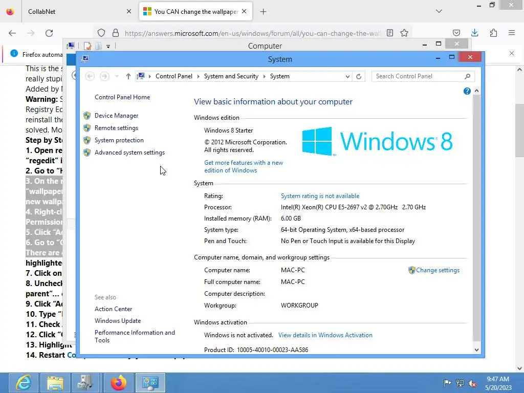Viewport: 524px width, 393px height.
Task: Click the Save to Pocket icon
Action: [x=456, y=33]
